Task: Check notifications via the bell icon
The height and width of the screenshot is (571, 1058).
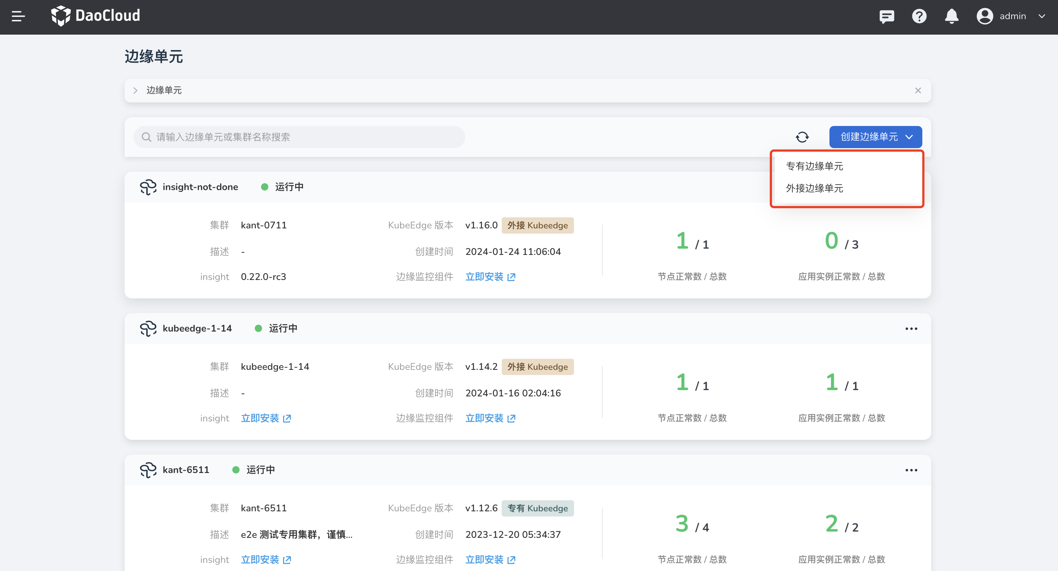Action: pos(951,17)
